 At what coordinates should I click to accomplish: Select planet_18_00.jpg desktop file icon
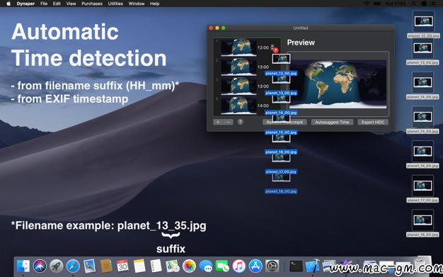[x=423, y=220]
